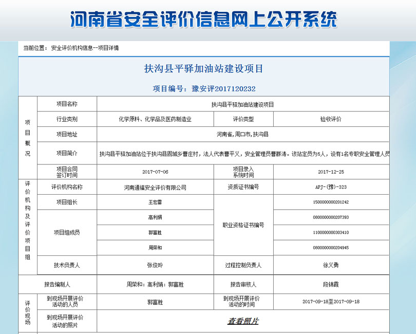Click the 职业资格证书编号 label cell

coord(243,225)
